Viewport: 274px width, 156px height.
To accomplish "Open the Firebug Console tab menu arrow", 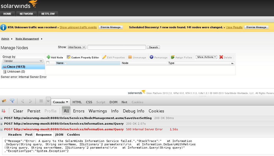I will click(67, 102).
